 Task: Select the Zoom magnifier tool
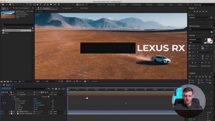coord(13,4)
